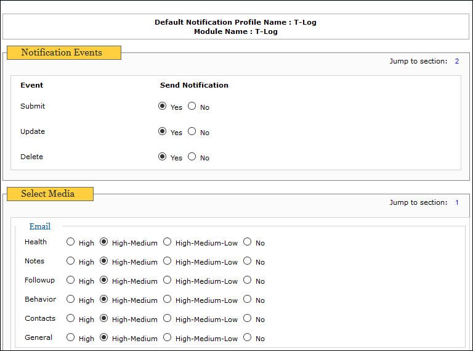Set Followup email to High-Medium

click(x=103, y=280)
